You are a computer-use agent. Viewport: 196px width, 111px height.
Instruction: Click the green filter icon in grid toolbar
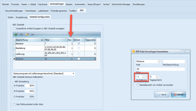pos(16,35)
